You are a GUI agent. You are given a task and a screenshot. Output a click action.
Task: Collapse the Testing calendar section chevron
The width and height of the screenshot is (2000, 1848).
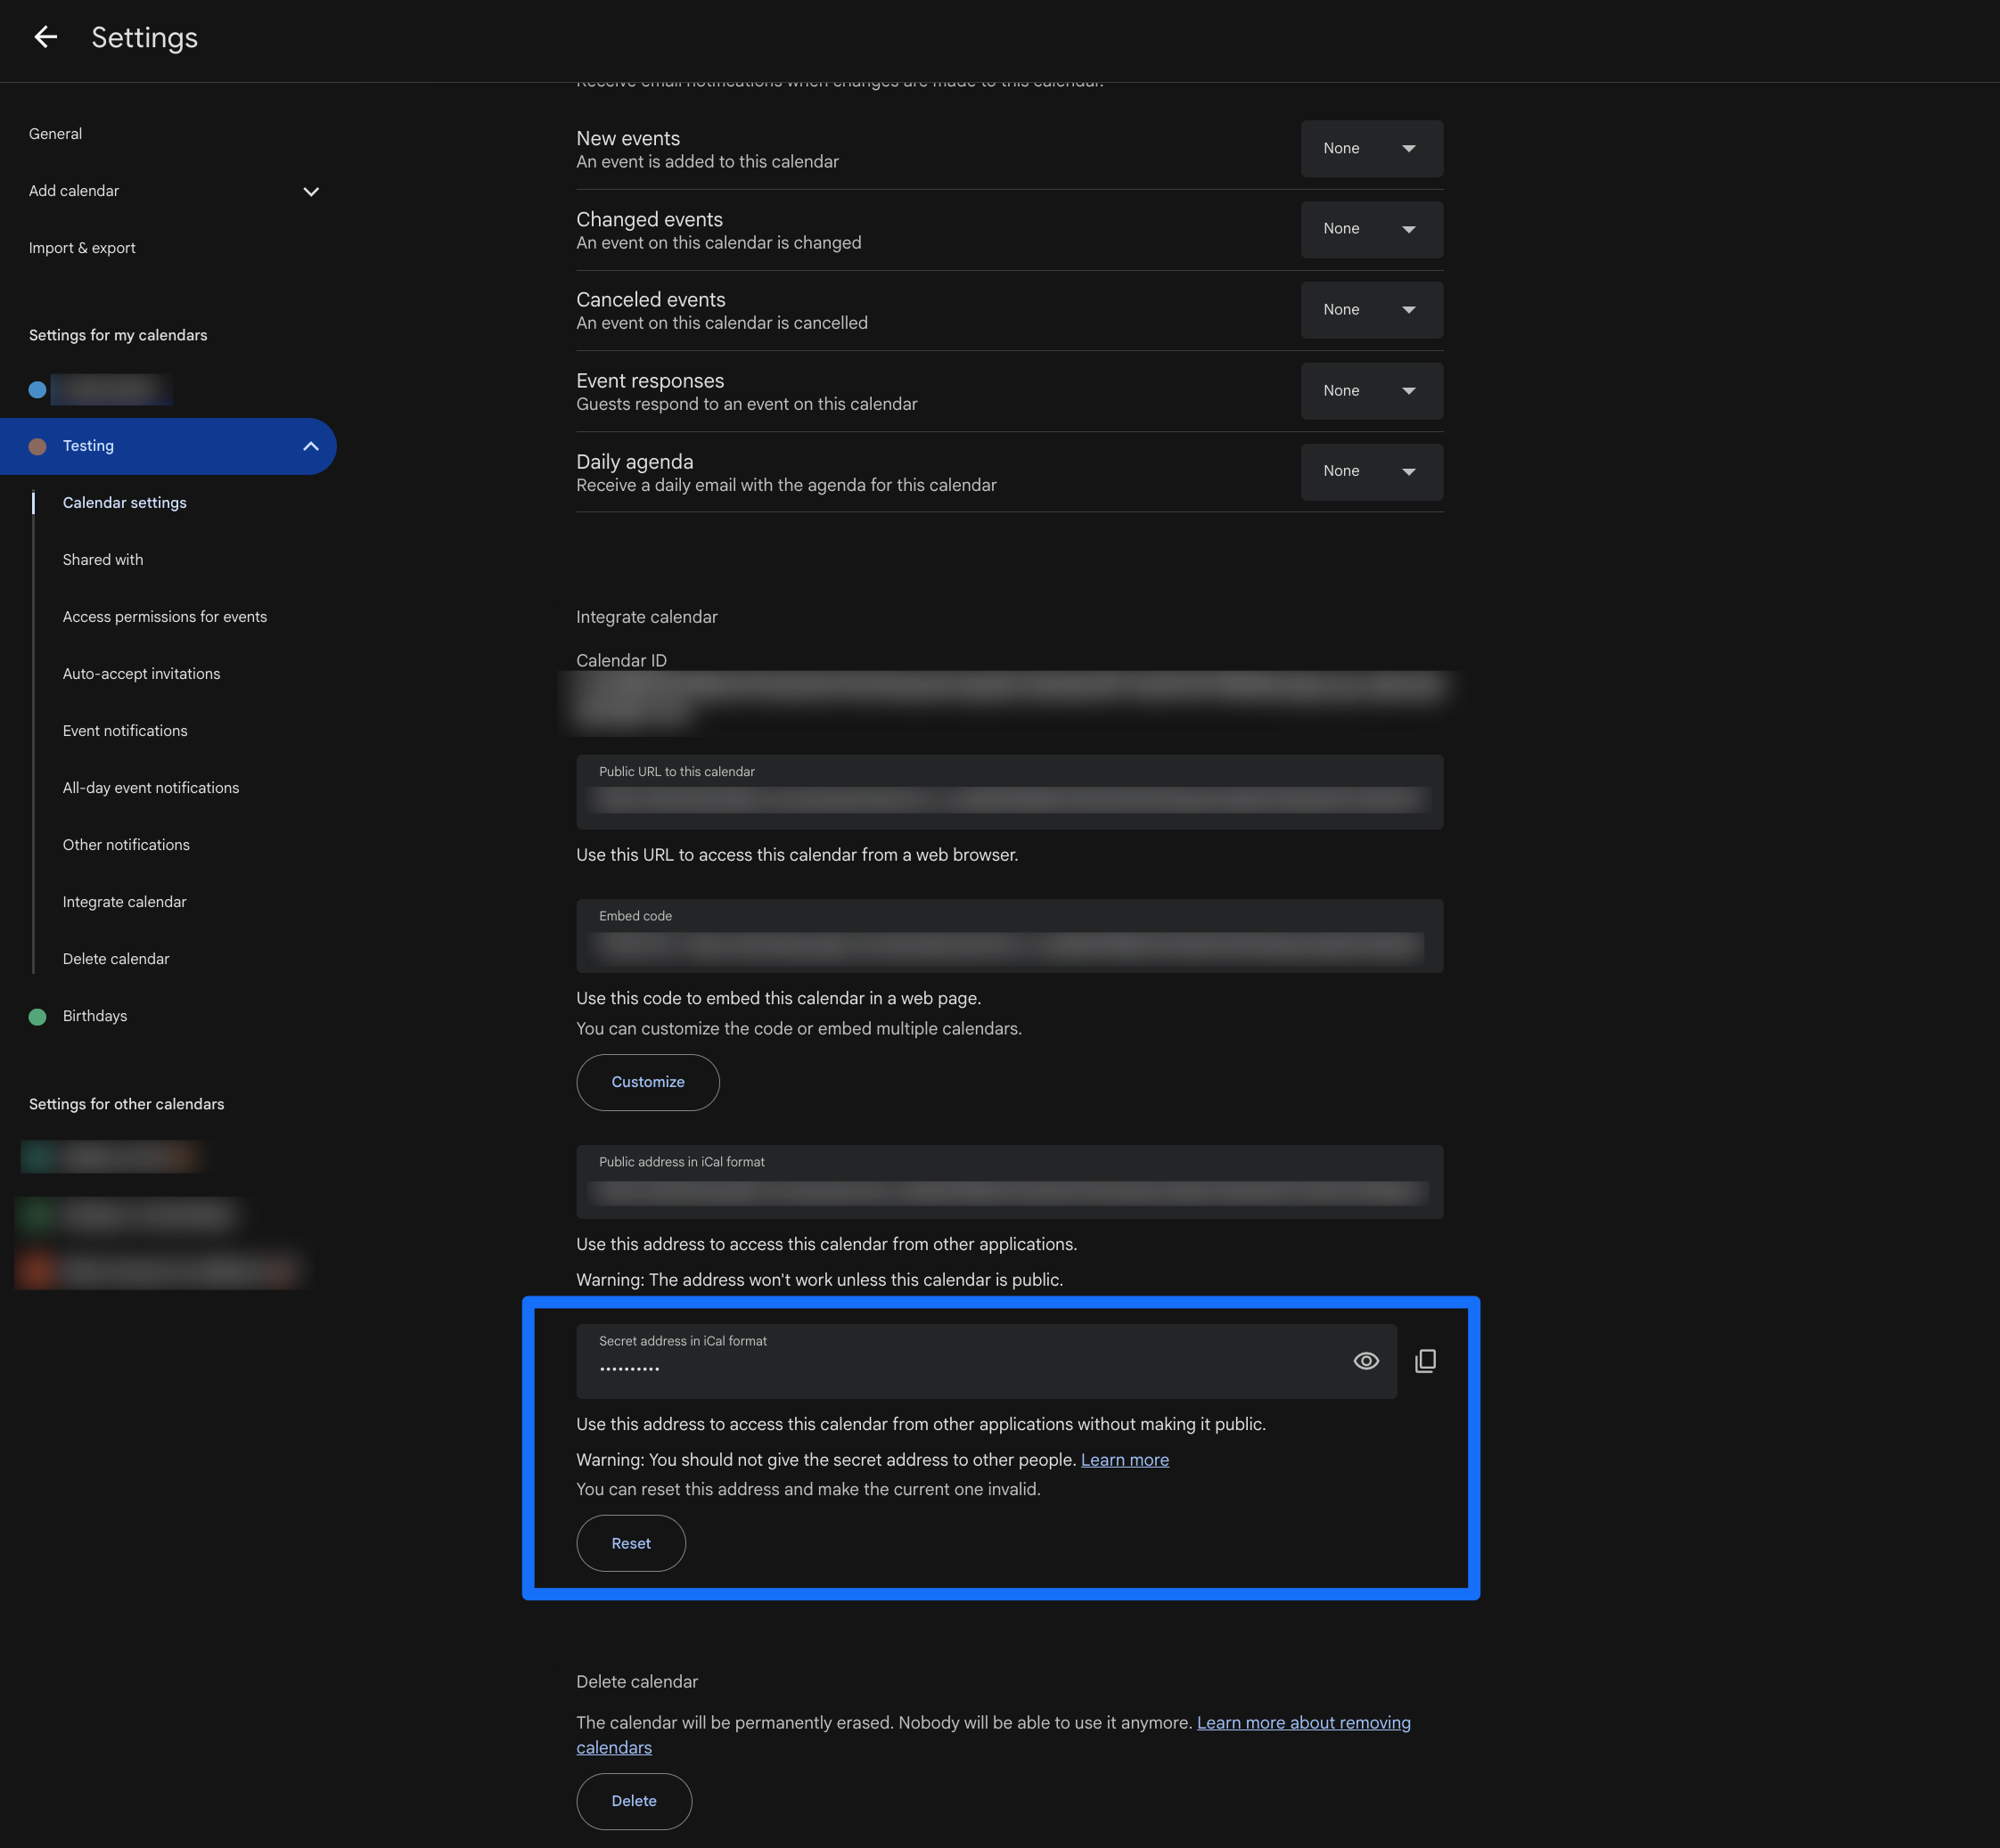[x=311, y=446]
